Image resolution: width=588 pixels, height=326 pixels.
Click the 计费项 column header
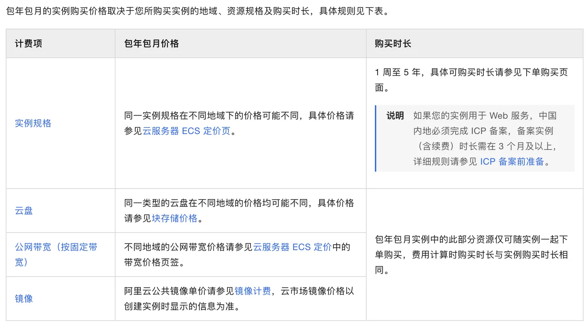pos(27,43)
